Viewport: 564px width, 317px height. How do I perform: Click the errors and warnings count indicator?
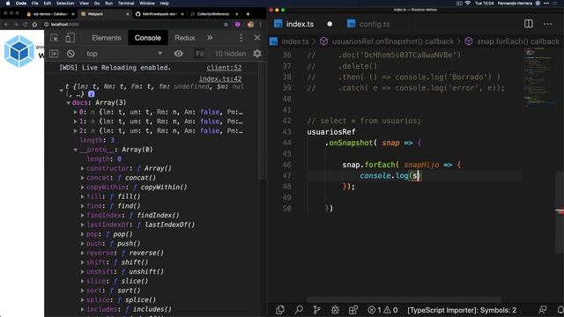382,310
